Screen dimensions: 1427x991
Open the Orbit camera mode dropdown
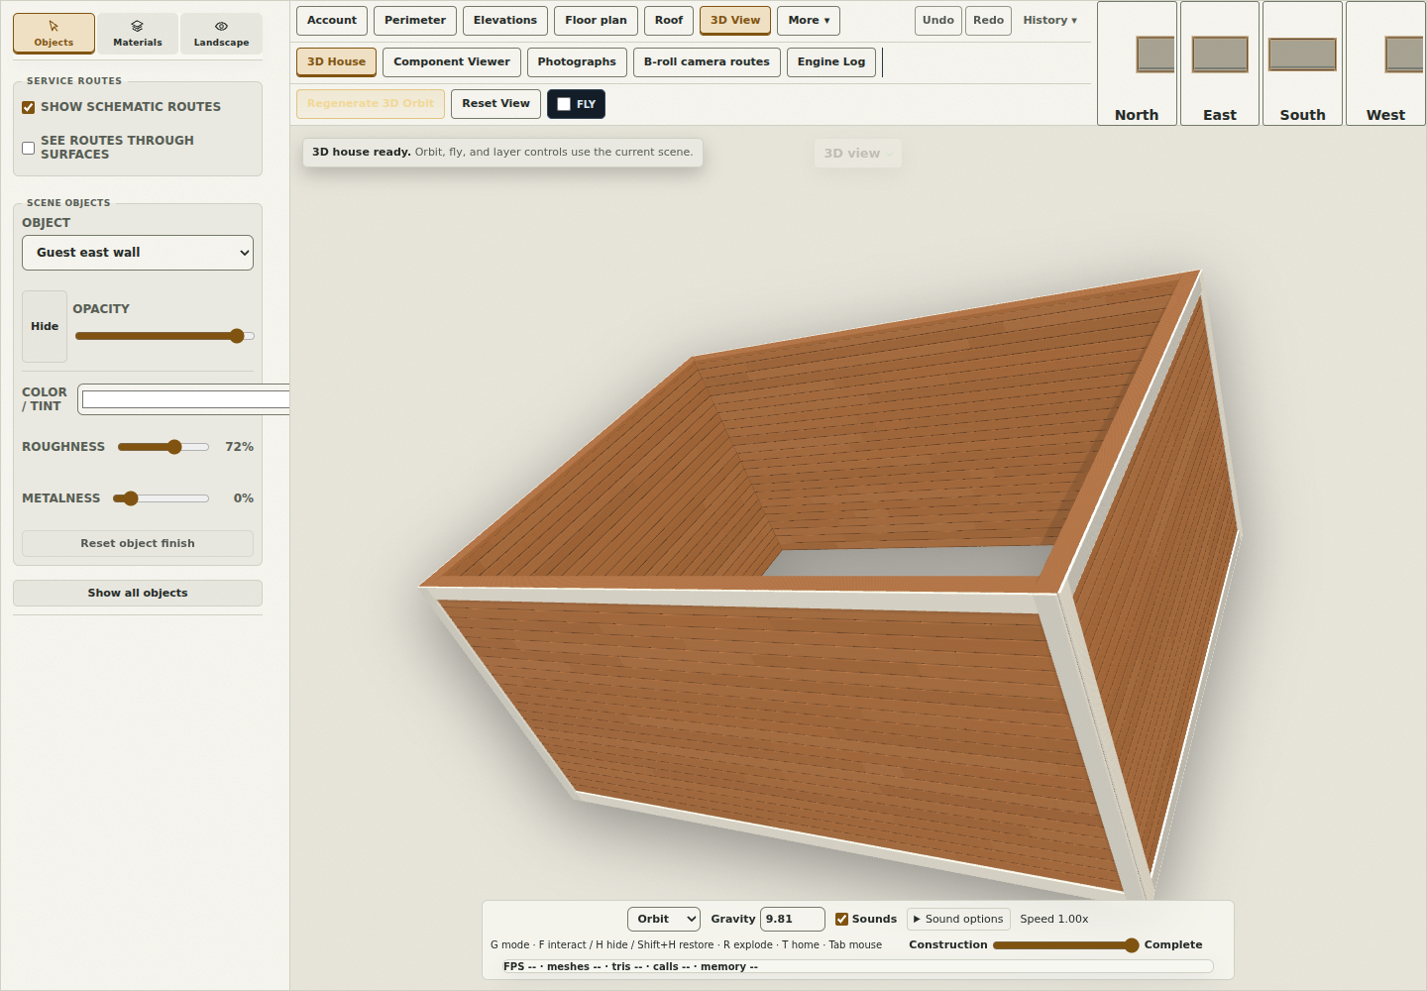click(x=664, y=920)
